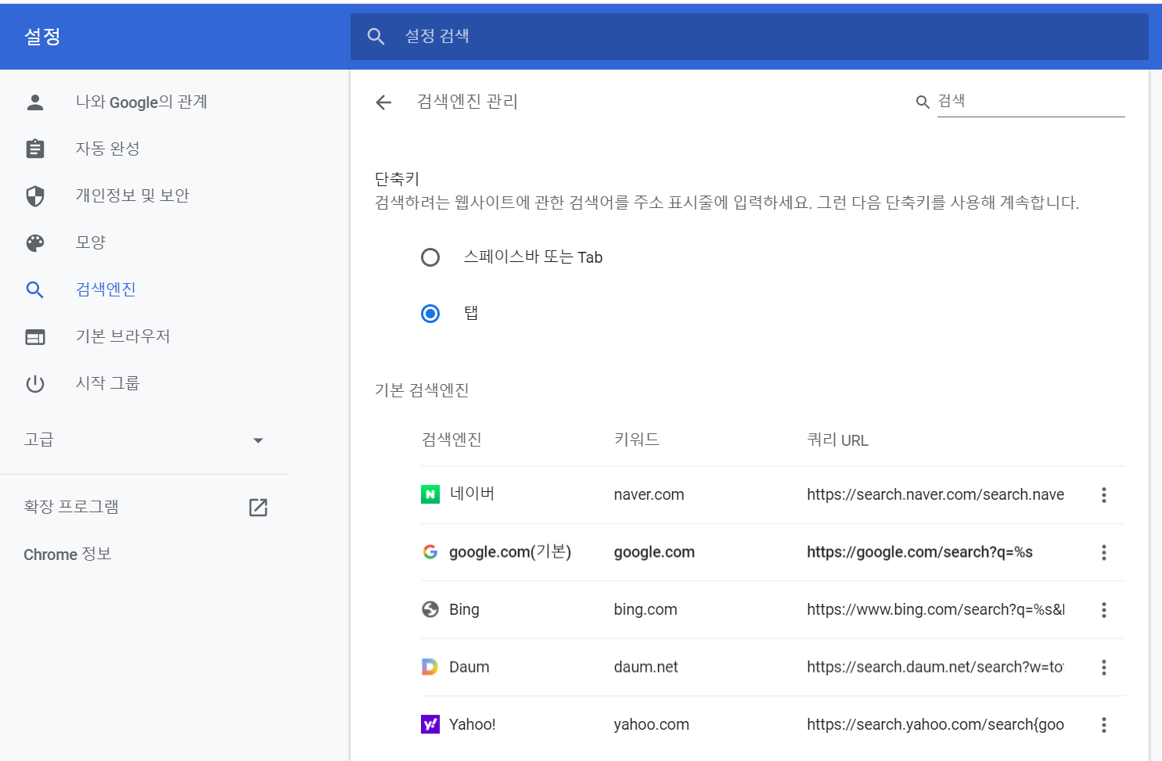The image size is (1162, 761).
Task: Click the person icon beside 나와 Google의 관계
Action: [35, 102]
